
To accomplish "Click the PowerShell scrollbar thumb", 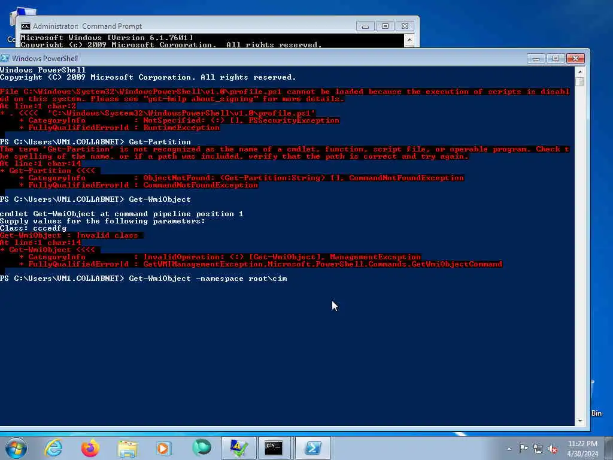I will coord(579,81).
